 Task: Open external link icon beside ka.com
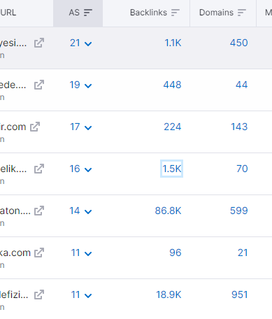[x=39, y=253]
